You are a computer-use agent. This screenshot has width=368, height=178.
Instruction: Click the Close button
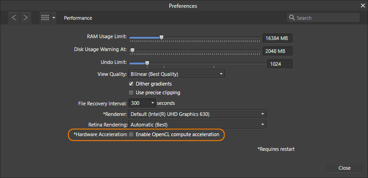tap(345, 168)
